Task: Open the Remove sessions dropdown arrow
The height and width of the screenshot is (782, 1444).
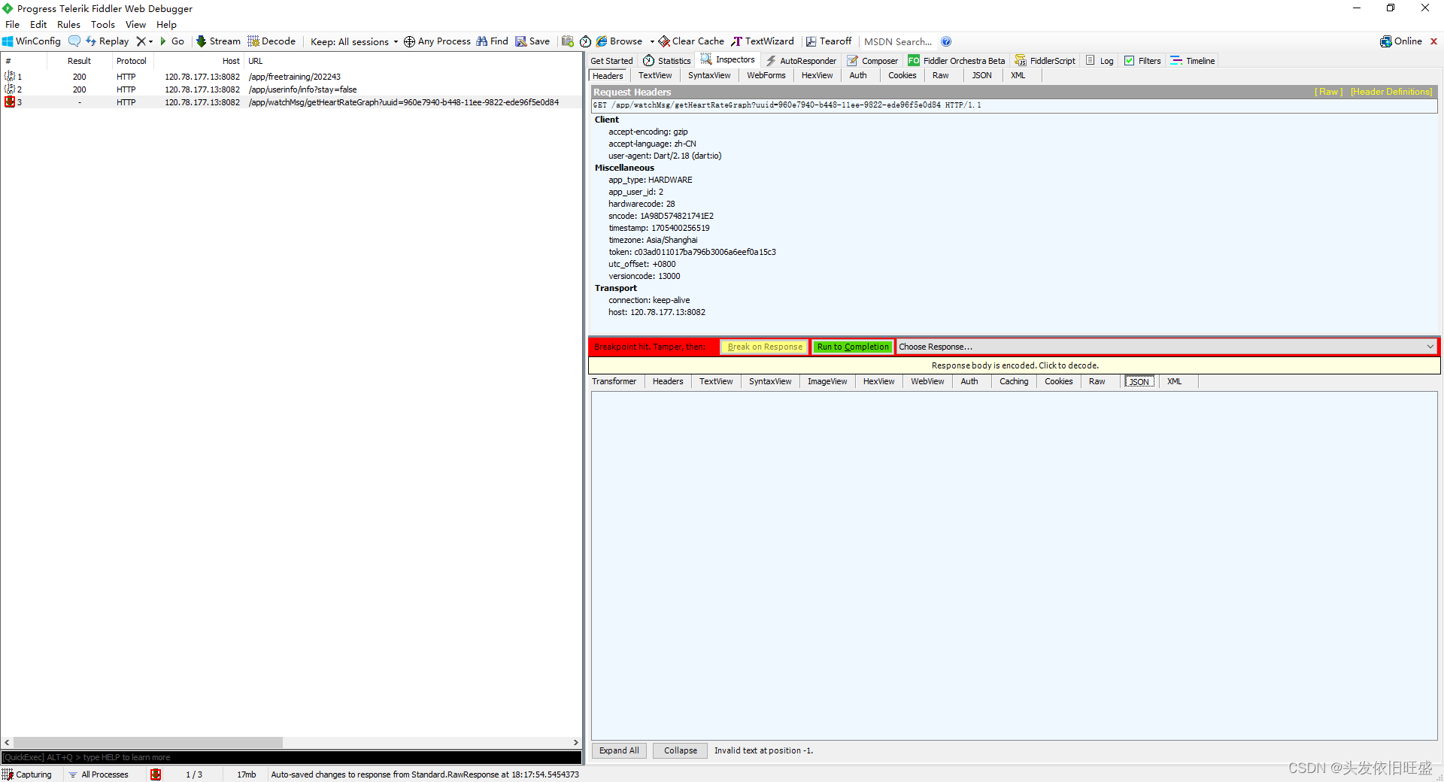Action: tap(150, 41)
